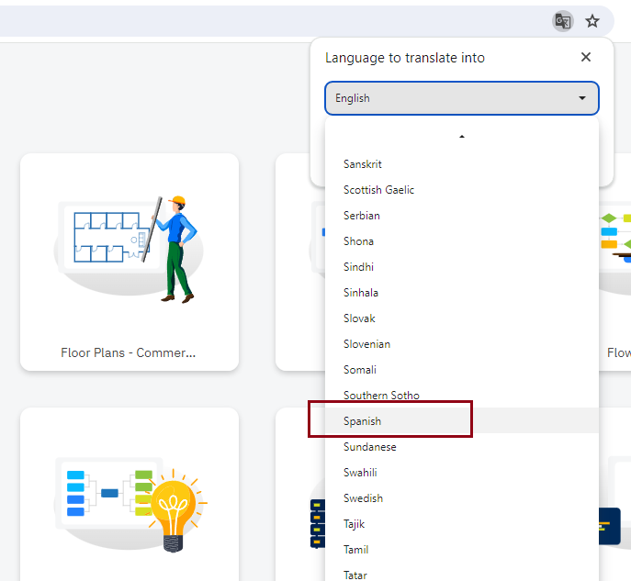Screen dimensions: 631x581
Task: Select Serbian in the dropdown list
Action: [x=361, y=216]
